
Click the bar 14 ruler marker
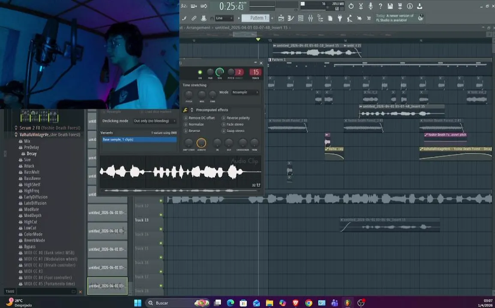[345, 41]
